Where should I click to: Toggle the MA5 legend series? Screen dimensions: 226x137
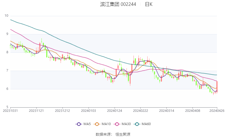[83, 124]
